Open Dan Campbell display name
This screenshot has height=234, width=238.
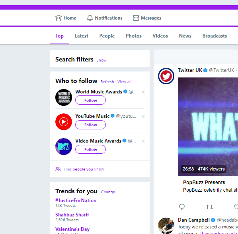click(194, 220)
